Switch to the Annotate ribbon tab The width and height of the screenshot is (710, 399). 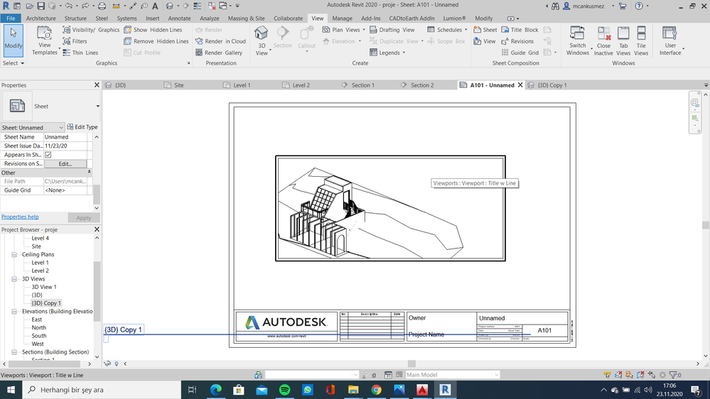pos(179,18)
